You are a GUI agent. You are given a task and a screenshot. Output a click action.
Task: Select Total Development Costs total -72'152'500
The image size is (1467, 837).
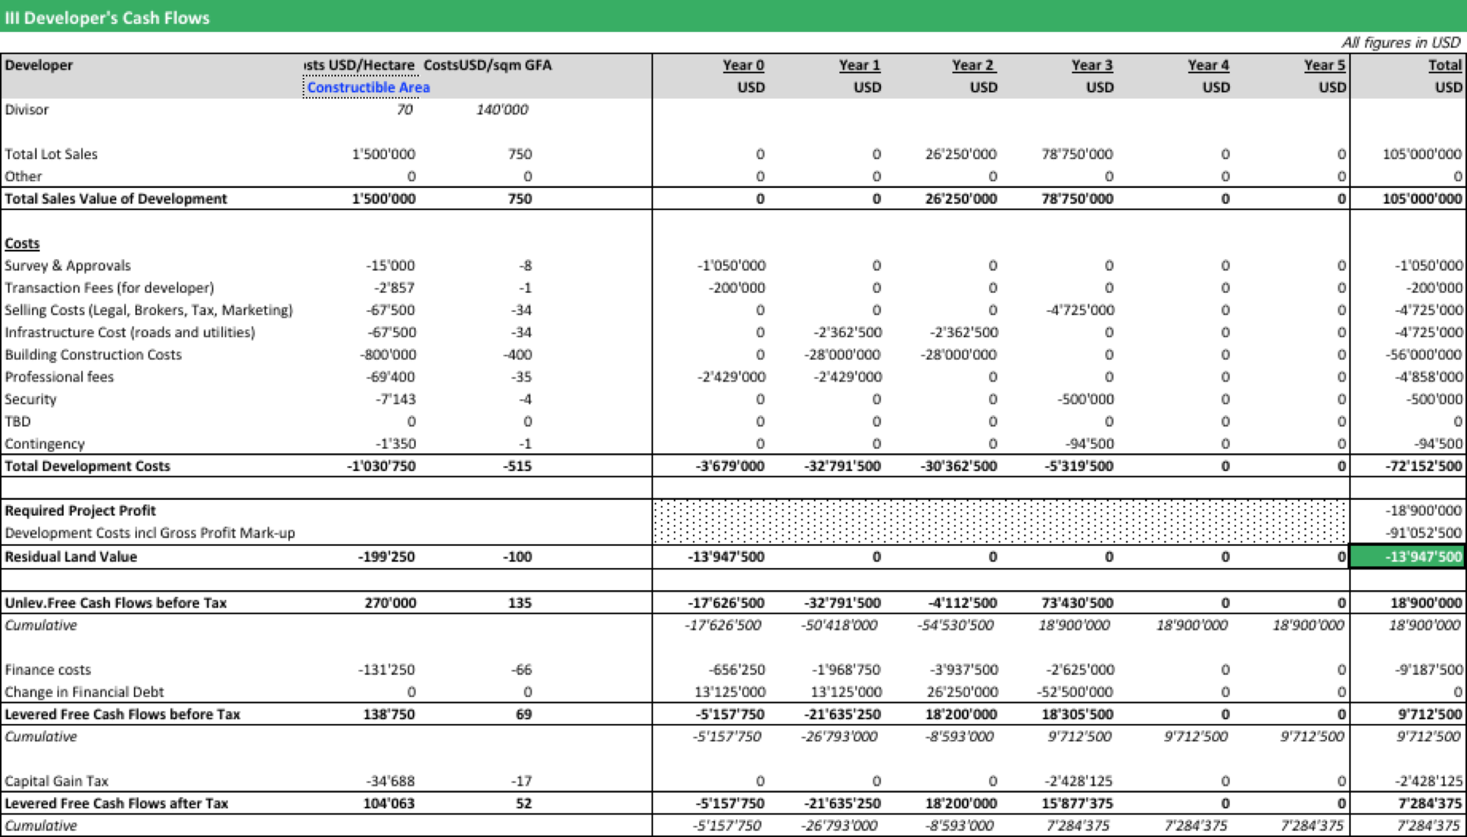coord(1424,466)
